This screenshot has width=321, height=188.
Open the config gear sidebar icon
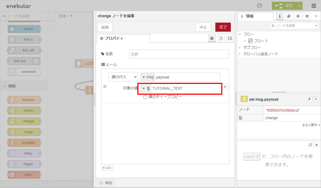coord(307,16)
